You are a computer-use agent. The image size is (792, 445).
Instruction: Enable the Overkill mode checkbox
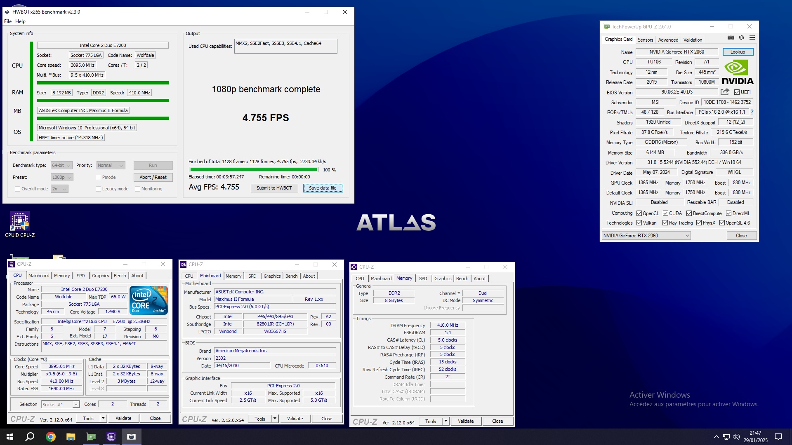click(17, 189)
